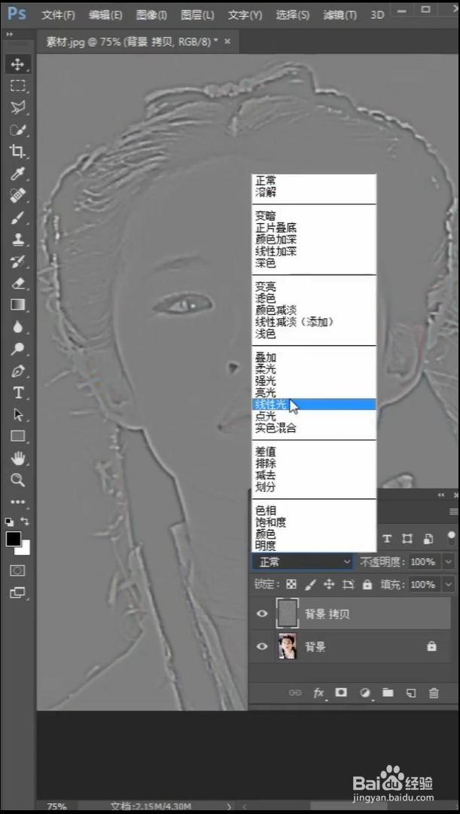Select the Hand tool
This screenshot has height=814, width=460.
point(17,458)
